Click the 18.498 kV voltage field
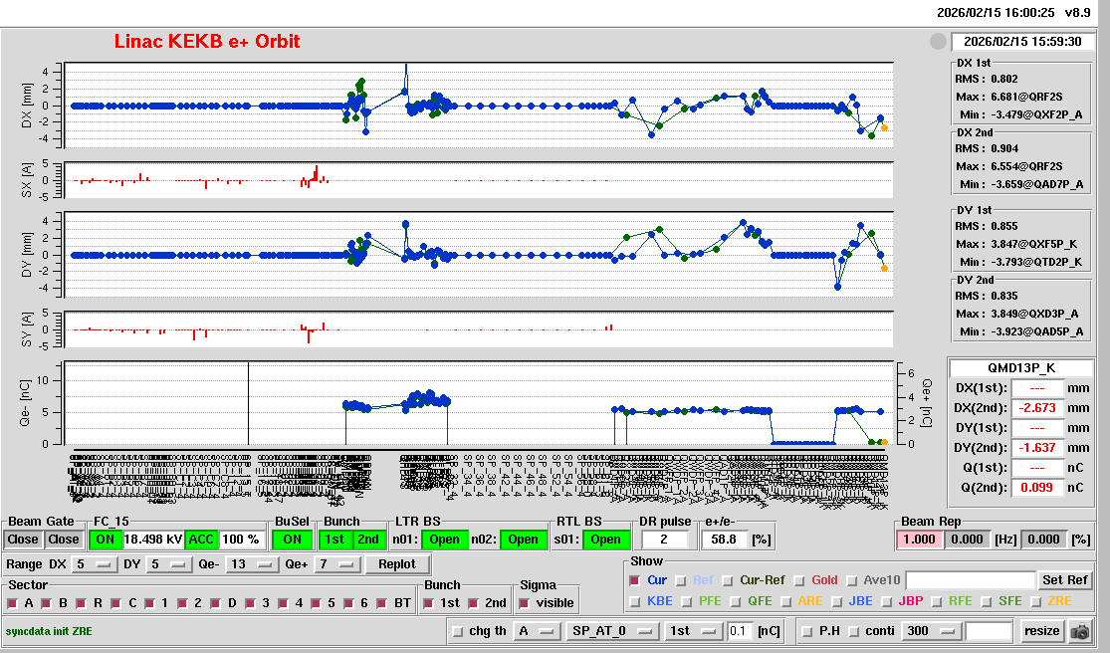Image resolution: width=1110 pixels, height=653 pixels. coord(153,540)
